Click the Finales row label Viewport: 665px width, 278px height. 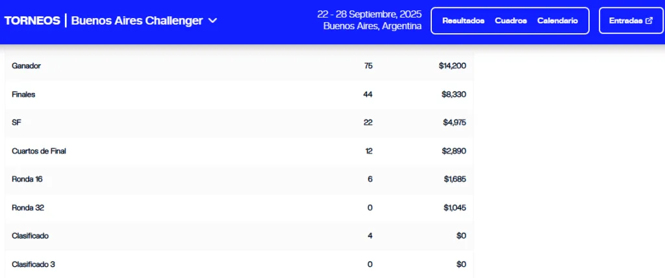23,94
